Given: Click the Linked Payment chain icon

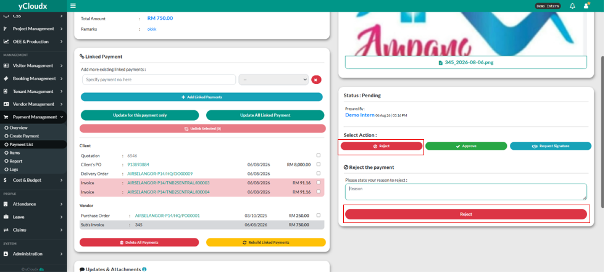Looking at the screenshot, I should pos(81,57).
